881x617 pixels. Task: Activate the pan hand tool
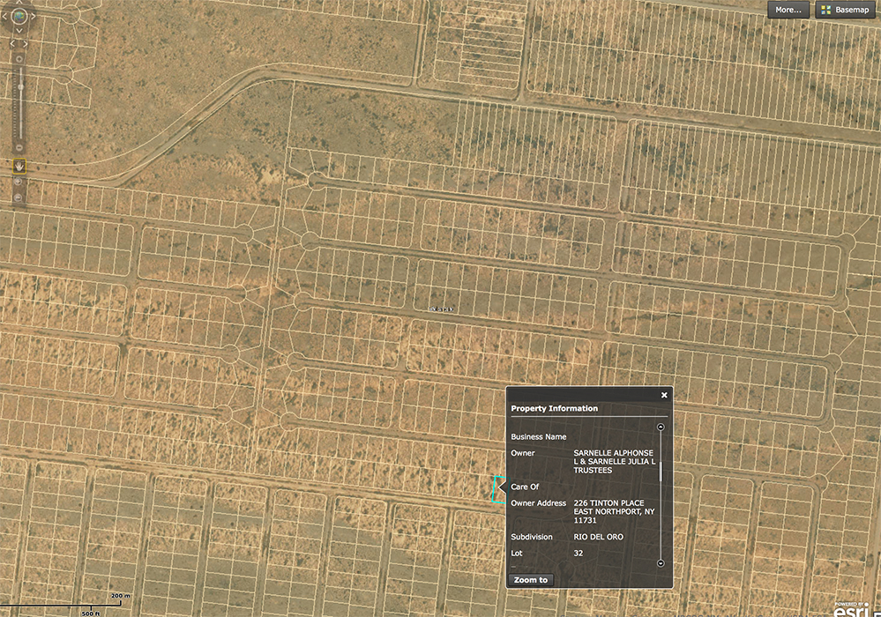click(x=19, y=166)
